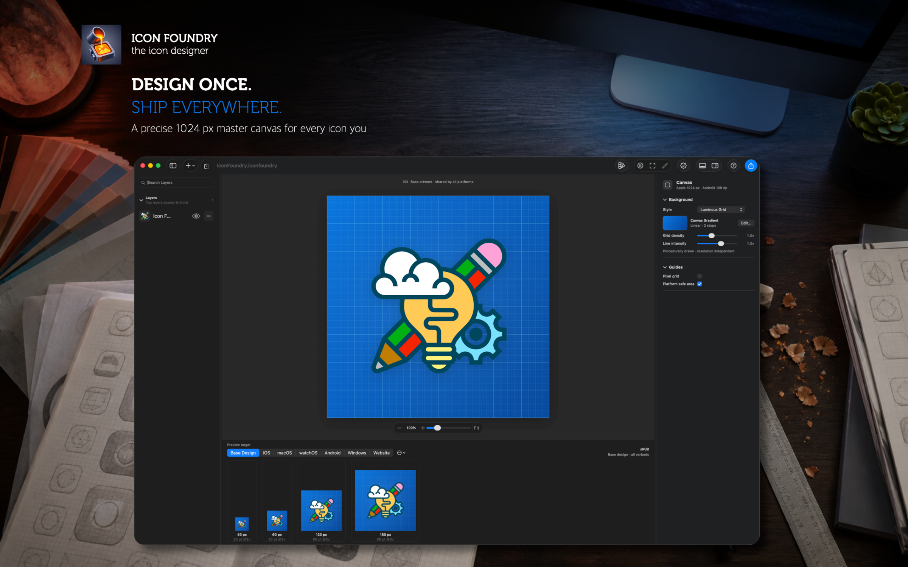Select the paintbrush tool in toolbar
The width and height of the screenshot is (908, 567).
[x=665, y=166]
